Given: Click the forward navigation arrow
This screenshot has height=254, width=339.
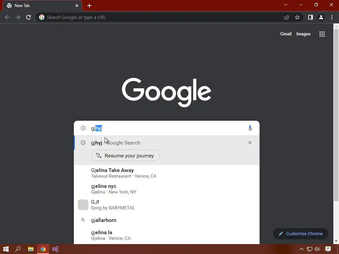Looking at the screenshot, I should (x=18, y=17).
